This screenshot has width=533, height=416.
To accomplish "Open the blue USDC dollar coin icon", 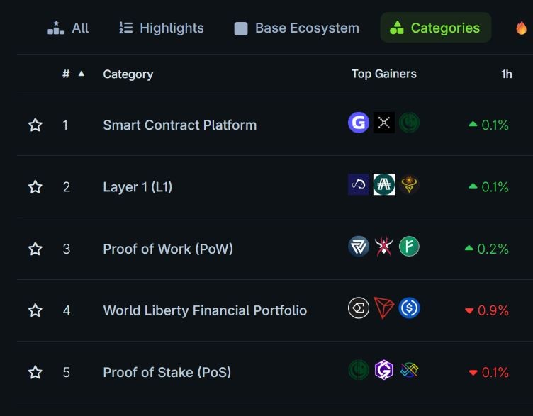I will 409,308.
